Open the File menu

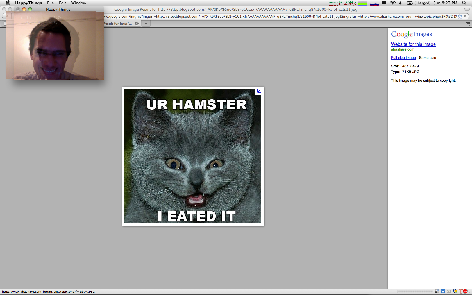pos(50,3)
